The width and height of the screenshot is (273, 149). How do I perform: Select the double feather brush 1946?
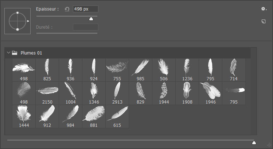tap(210, 93)
